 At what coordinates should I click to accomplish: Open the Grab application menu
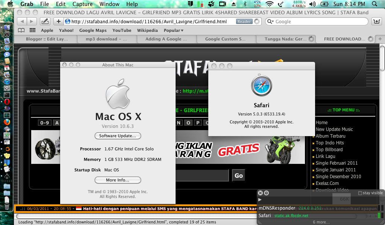(27, 4)
